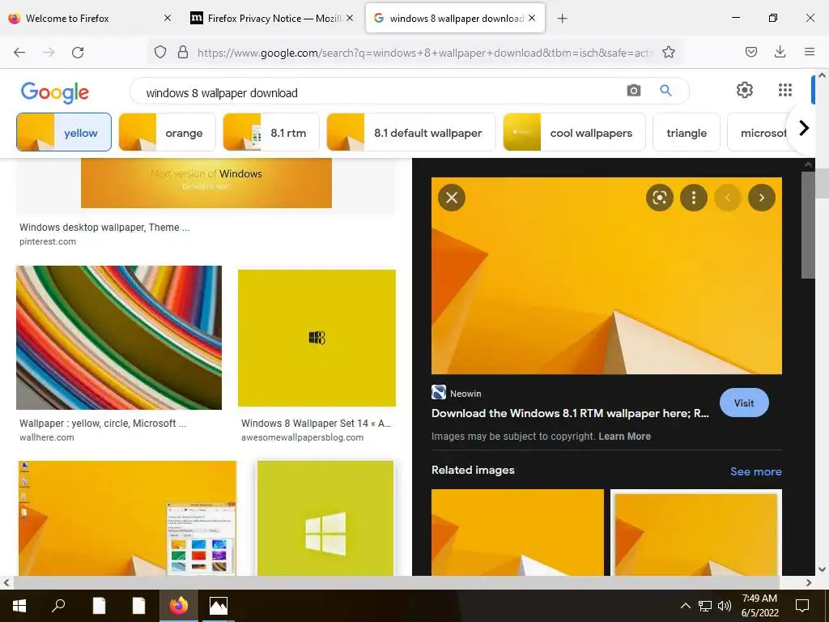
Task: Open network status tray icon
Action: pos(705,606)
